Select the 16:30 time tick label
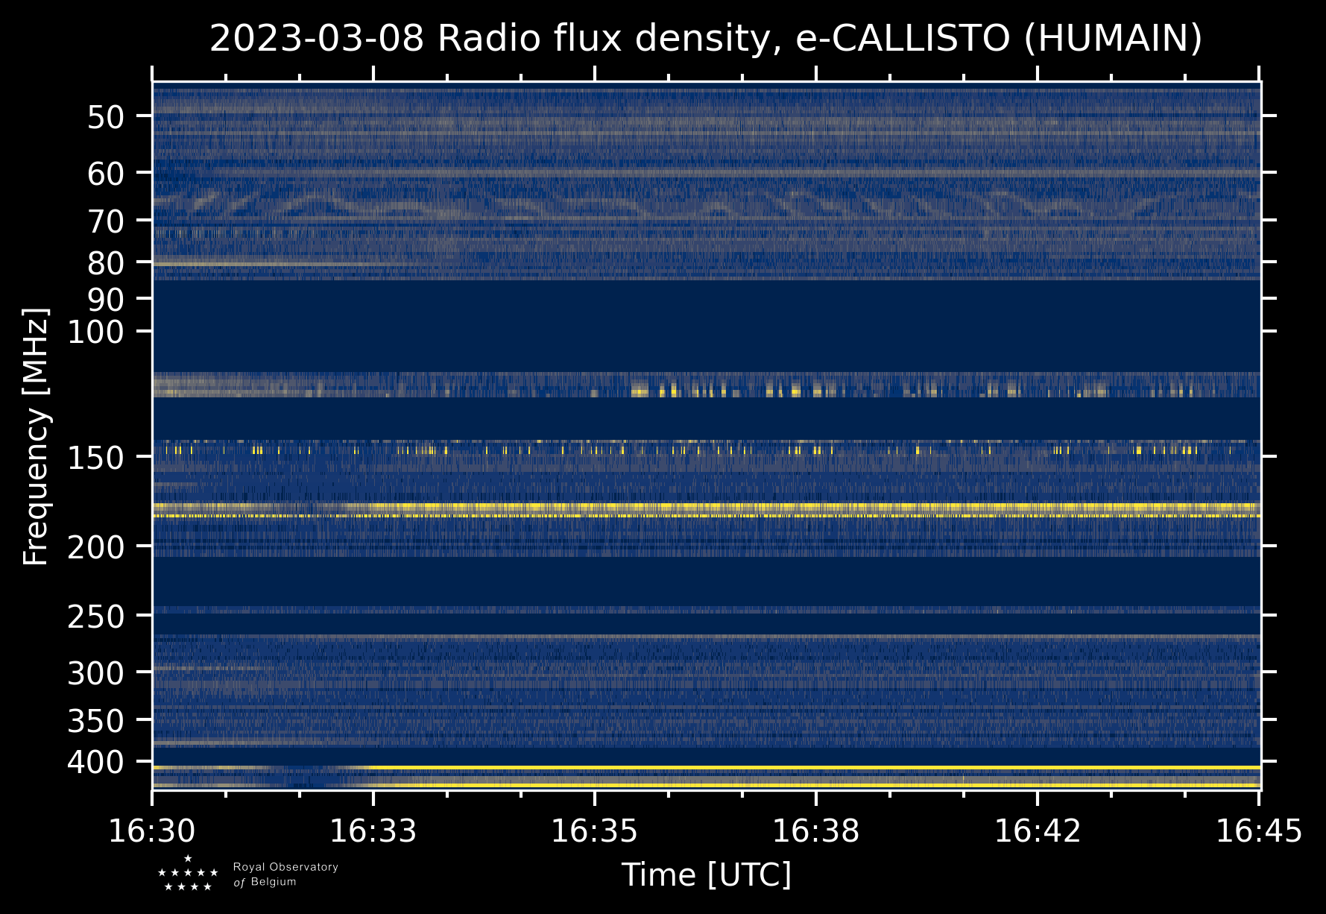Viewport: 1326px width, 914px height. point(152,831)
